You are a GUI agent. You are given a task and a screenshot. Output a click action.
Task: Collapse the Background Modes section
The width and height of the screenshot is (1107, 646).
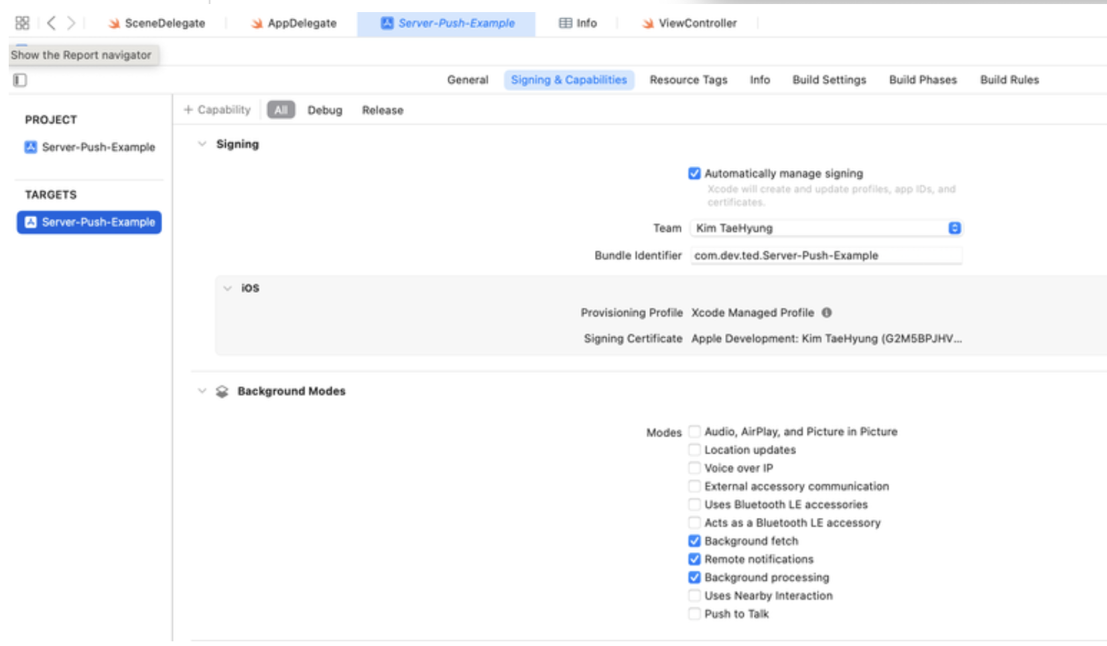click(x=202, y=391)
